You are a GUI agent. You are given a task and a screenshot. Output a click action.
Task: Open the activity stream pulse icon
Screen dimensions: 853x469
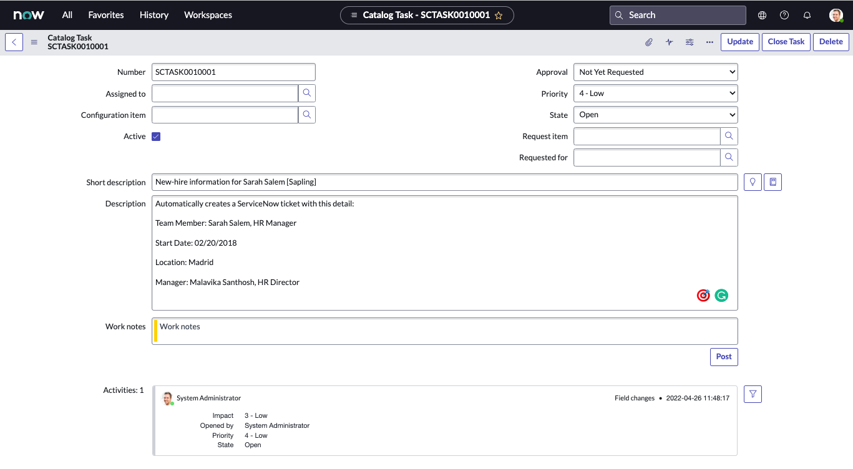point(669,42)
